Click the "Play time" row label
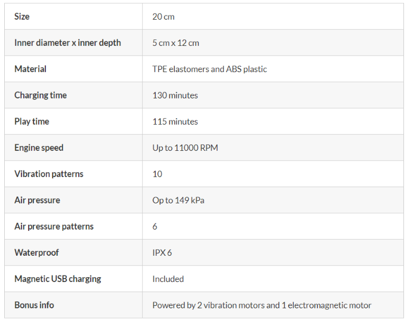This screenshot has width=407, height=322. pyautogui.click(x=32, y=122)
